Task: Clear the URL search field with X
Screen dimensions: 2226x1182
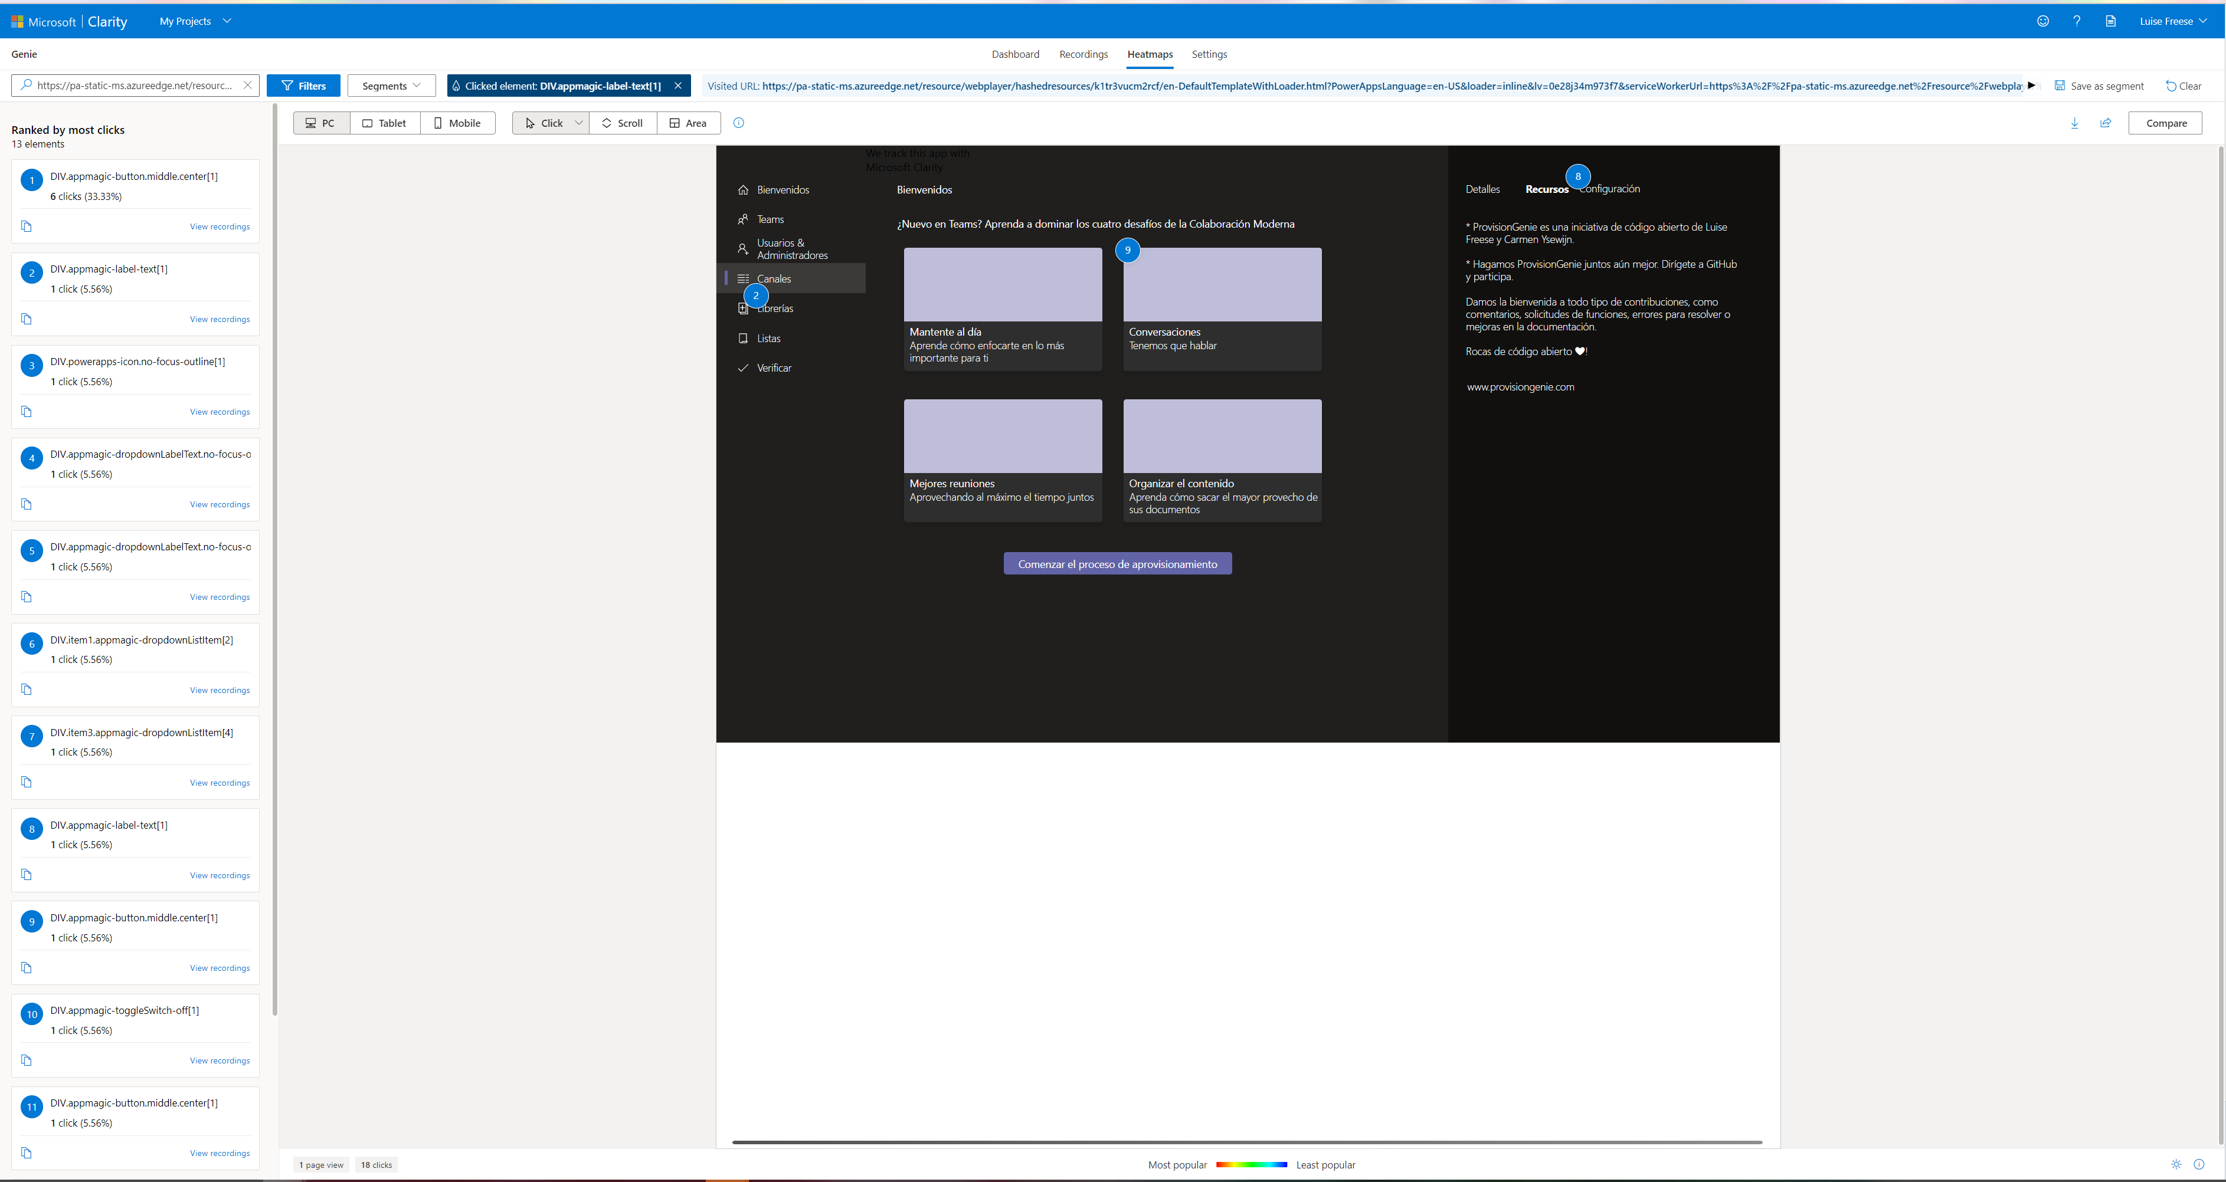Action: (247, 86)
